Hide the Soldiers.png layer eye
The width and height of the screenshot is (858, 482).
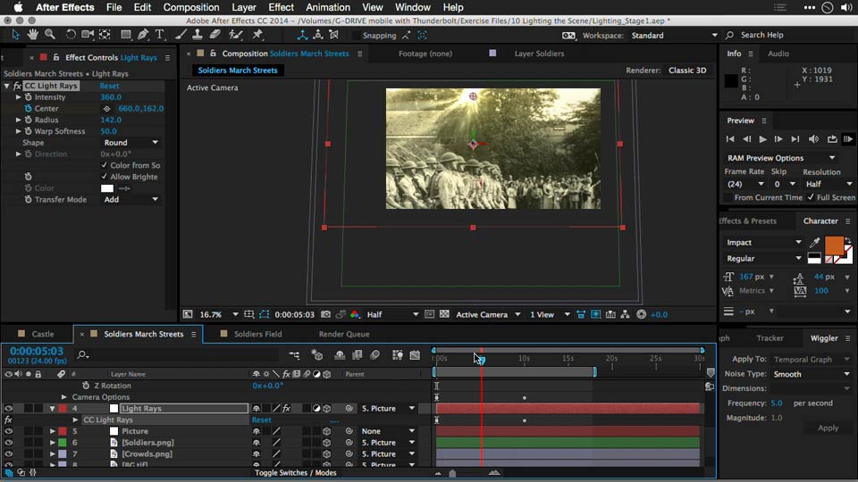(x=8, y=443)
